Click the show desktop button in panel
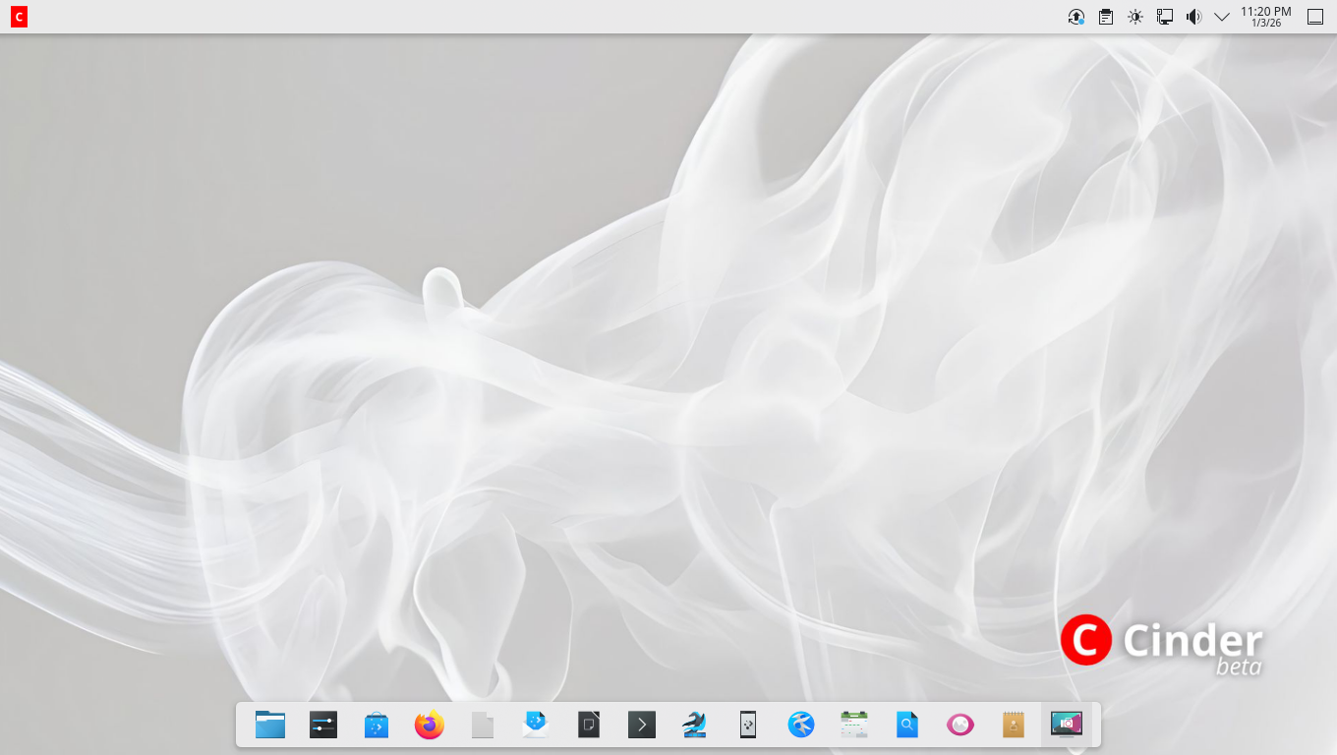This screenshot has width=1337, height=755. coord(1315,17)
